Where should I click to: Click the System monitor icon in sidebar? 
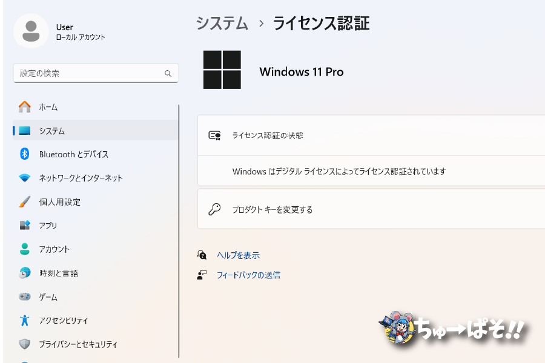(x=25, y=131)
